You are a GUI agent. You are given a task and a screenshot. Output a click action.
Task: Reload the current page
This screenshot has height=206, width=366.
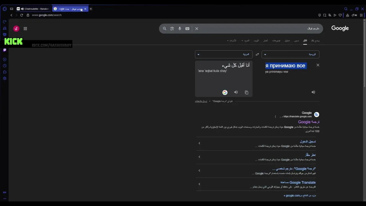21,15
